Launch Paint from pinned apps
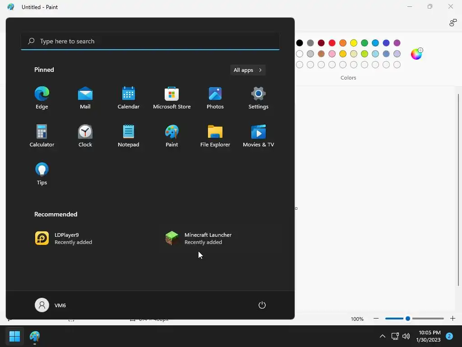 click(x=172, y=136)
